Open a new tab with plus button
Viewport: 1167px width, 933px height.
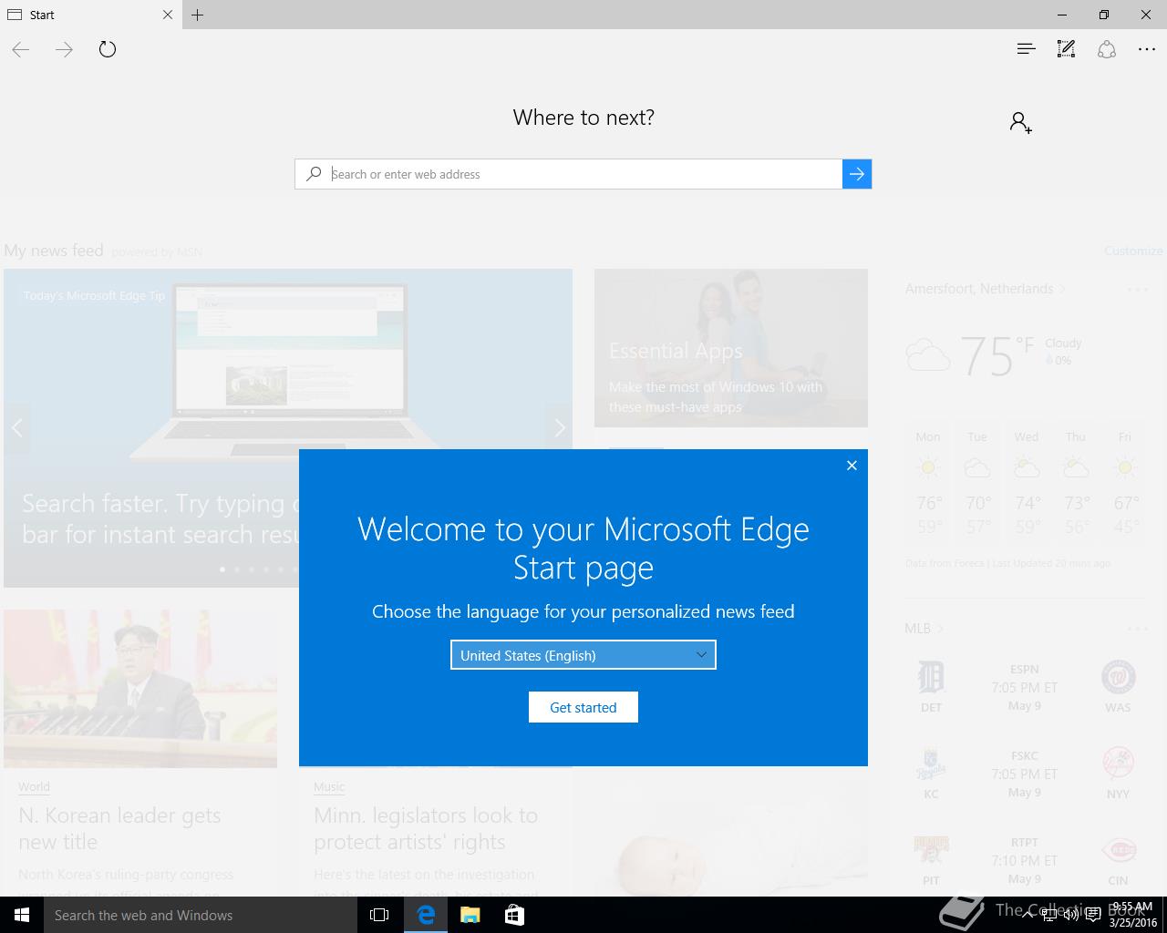(x=197, y=15)
